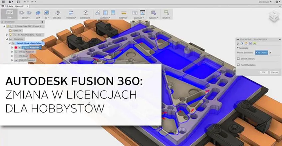Screen dimensions: 282x146
Task: Open the 2D dropdown menu
Action: pyautogui.click(x=38, y=18)
